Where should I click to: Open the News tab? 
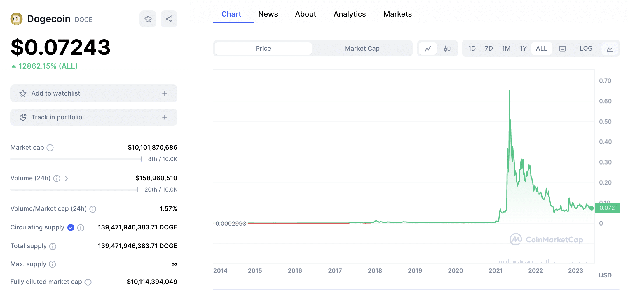(x=268, y=14)
